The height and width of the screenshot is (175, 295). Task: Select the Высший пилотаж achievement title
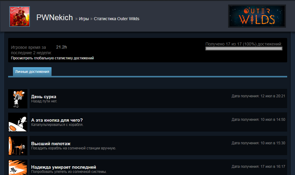pyautogui.click(x=51, y=144)
